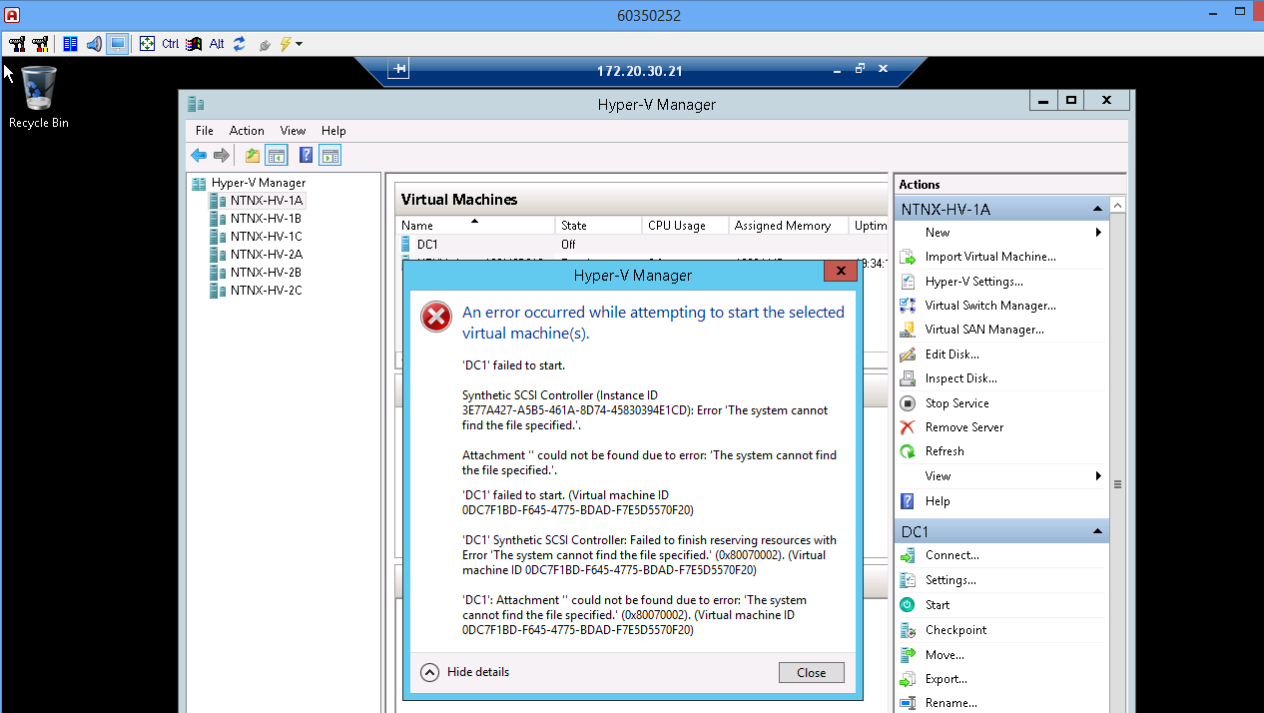The width and height of the screenshot is (1264, 713).
Task: Click the Checkpoint action icon
Action: [x=908, y=630]
